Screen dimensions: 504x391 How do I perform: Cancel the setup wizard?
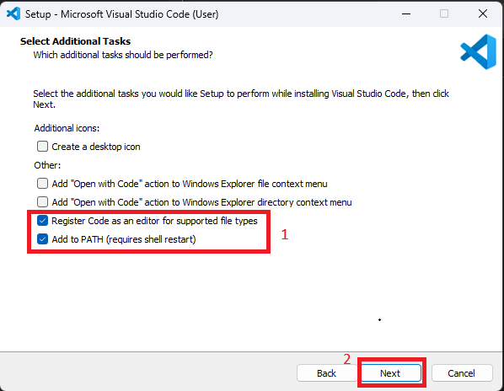click(462, 373)
